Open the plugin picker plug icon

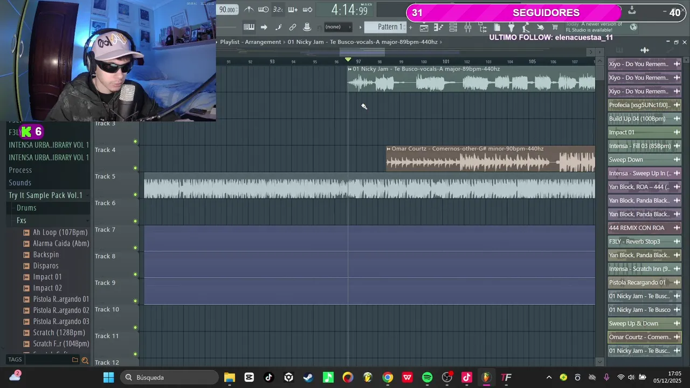pyautogui.click(x=512, y=27)
